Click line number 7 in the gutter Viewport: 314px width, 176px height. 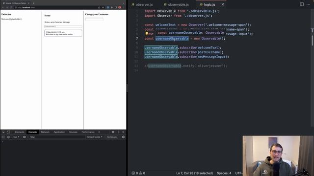[x=137, y=39]
